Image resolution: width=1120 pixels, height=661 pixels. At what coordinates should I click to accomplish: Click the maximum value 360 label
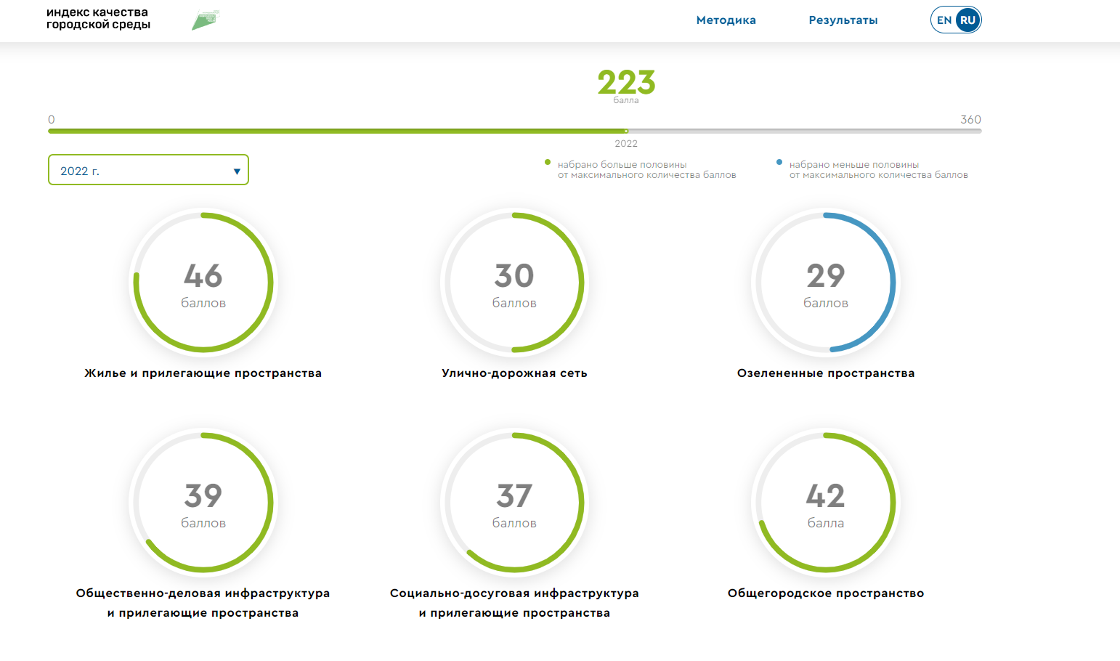[970, 119]
